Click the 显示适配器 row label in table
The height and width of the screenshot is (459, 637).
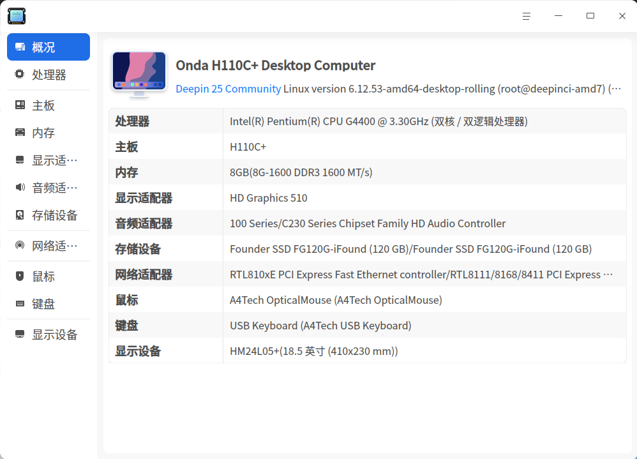tap(144, 199)
